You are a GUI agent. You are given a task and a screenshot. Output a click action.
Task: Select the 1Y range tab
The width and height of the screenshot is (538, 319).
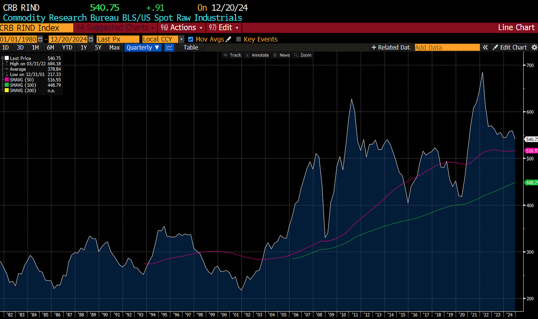pyautogui.click(x=84, y=47)
